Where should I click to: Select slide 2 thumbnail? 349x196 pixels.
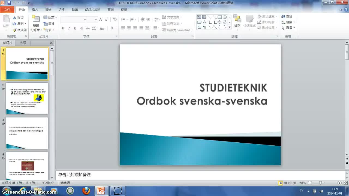(x=27, y=98)
